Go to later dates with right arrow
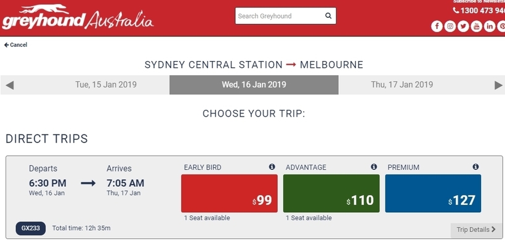 [498, 85]
